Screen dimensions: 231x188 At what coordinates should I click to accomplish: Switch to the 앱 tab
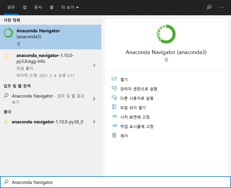pyautogui.click(x=25, y=7)
